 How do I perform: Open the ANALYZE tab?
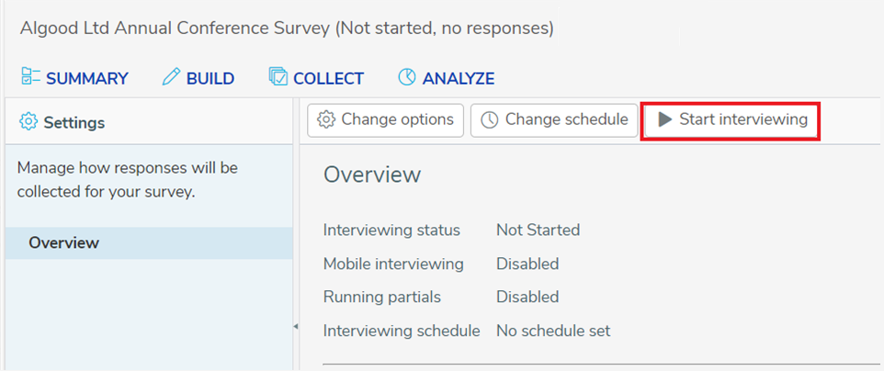(x=447, y=78)
